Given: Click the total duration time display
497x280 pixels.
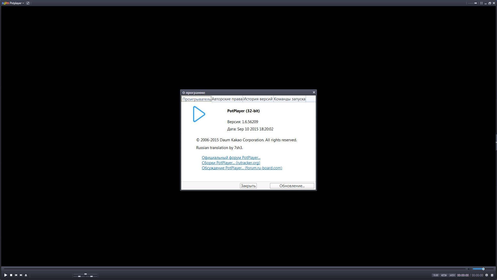Looking at the screenshot, I should tap(477, 275).
